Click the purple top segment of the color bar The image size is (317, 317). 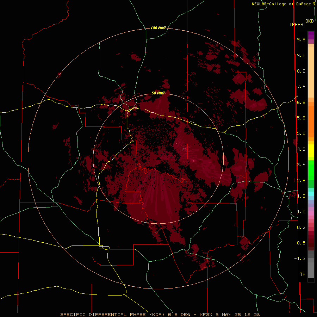pos(311,35)
